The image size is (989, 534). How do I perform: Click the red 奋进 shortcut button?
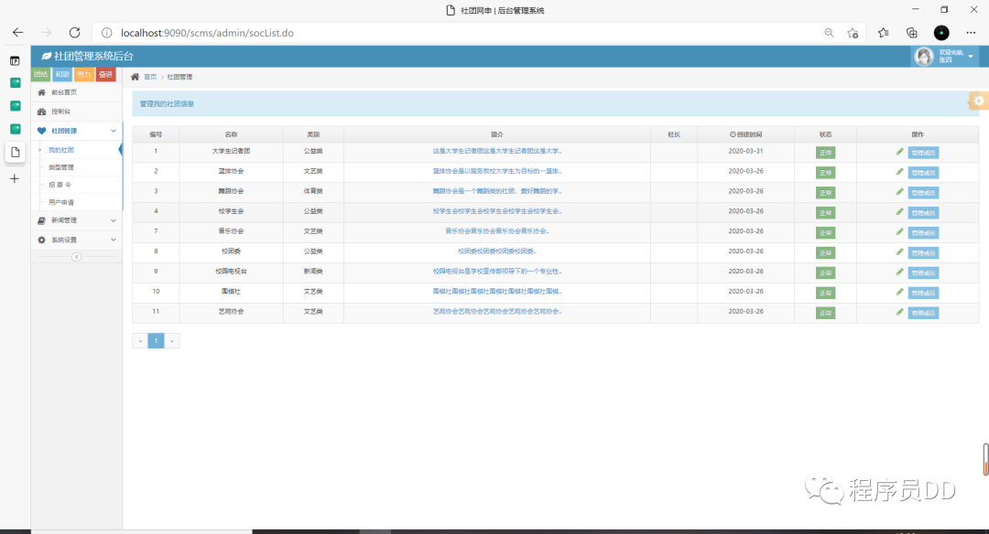(x=105, y=74)
